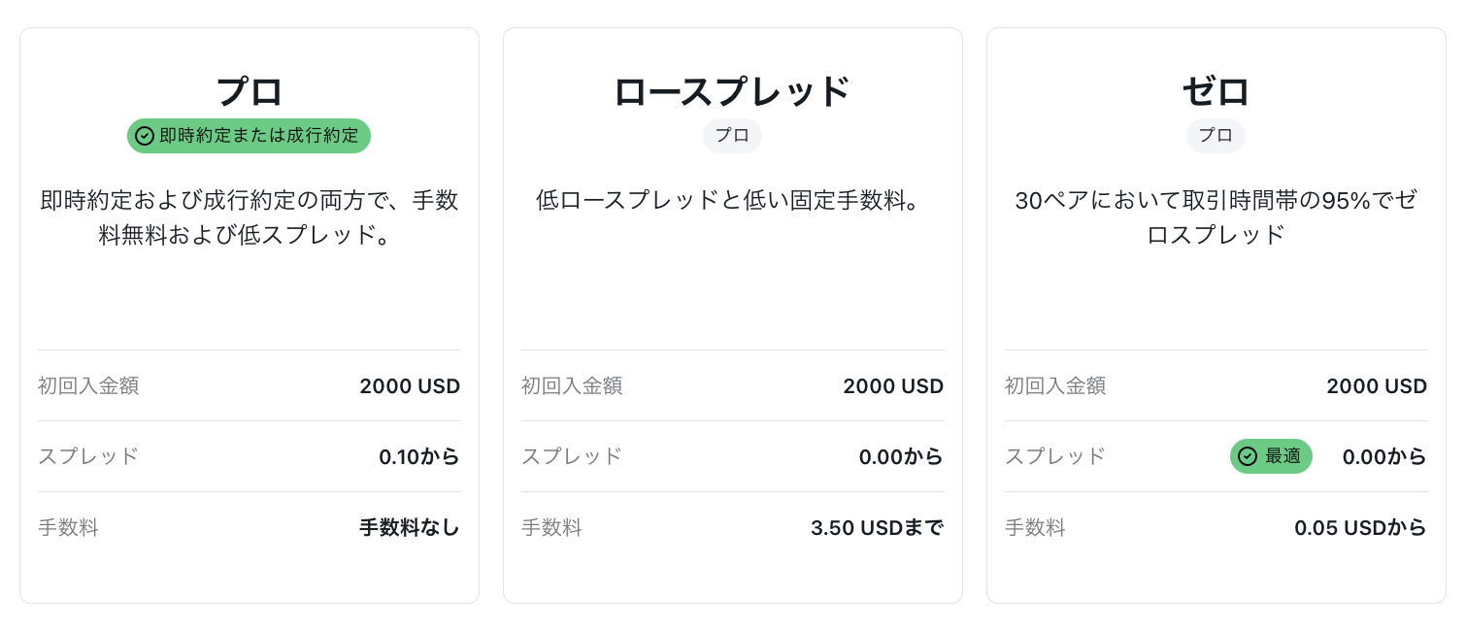Click the プロ tag under ゼロ
Image resolution: width=1466 pixels, height=631 pixels.
1216,136
